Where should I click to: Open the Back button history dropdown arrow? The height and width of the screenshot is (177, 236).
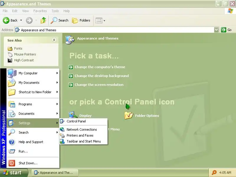(x=21, y=20)
